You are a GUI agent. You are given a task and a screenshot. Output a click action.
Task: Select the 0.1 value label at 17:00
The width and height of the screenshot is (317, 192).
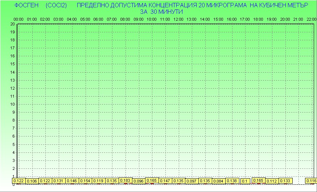pyautogui.click(x=245, y=181)
